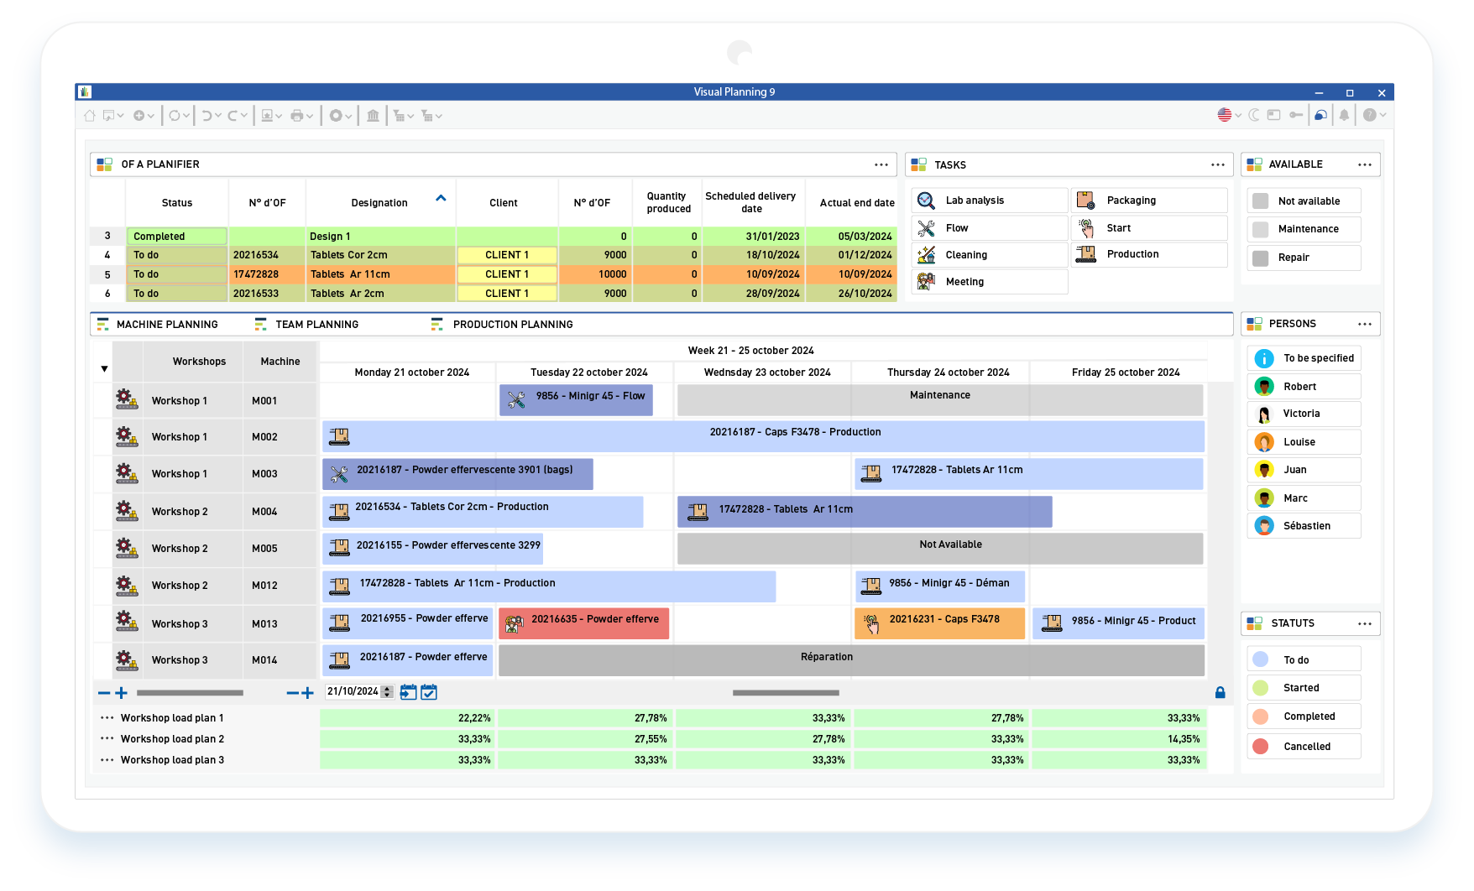Open TASKS panel three-dot menu
Screen dimensions: 1474x891
pyautogui.click(x=1218, y=164)
